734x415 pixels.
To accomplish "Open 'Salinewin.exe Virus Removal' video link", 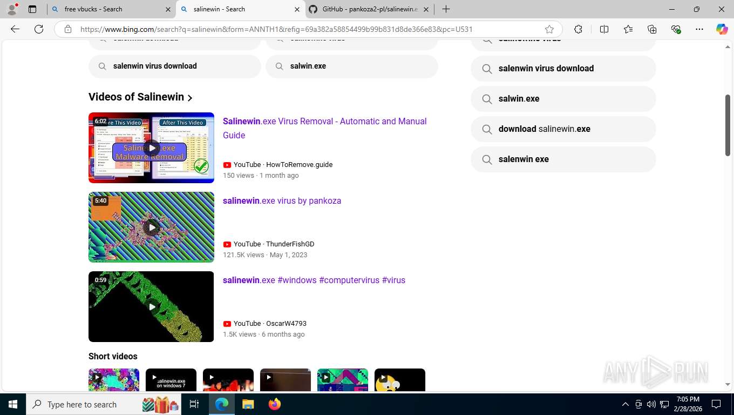I will (324, 128).
